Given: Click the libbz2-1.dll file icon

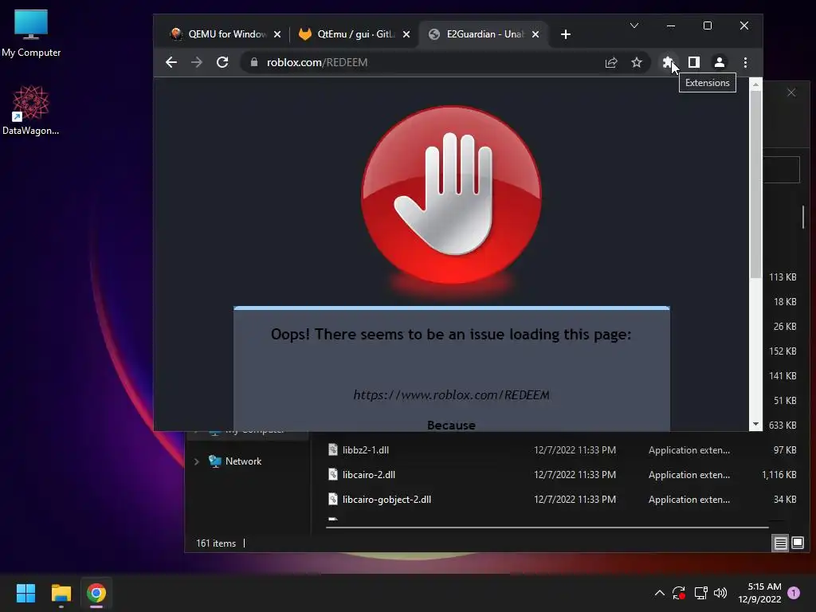Looking at the screenshot, I should pos(333,449).
